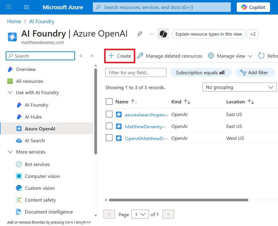Click the sidebar vertical scrollbar thumb
The height and width of the screenshot is (226, 278).
tap(96, 111)
